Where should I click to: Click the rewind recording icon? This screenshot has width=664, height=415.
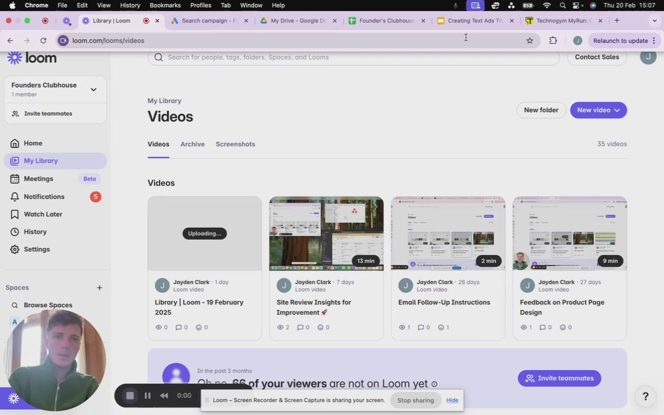tap(164, 395)
